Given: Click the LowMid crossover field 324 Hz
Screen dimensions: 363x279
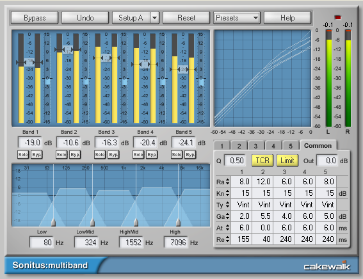Looking at the screenshot, I should pos(86,243).
